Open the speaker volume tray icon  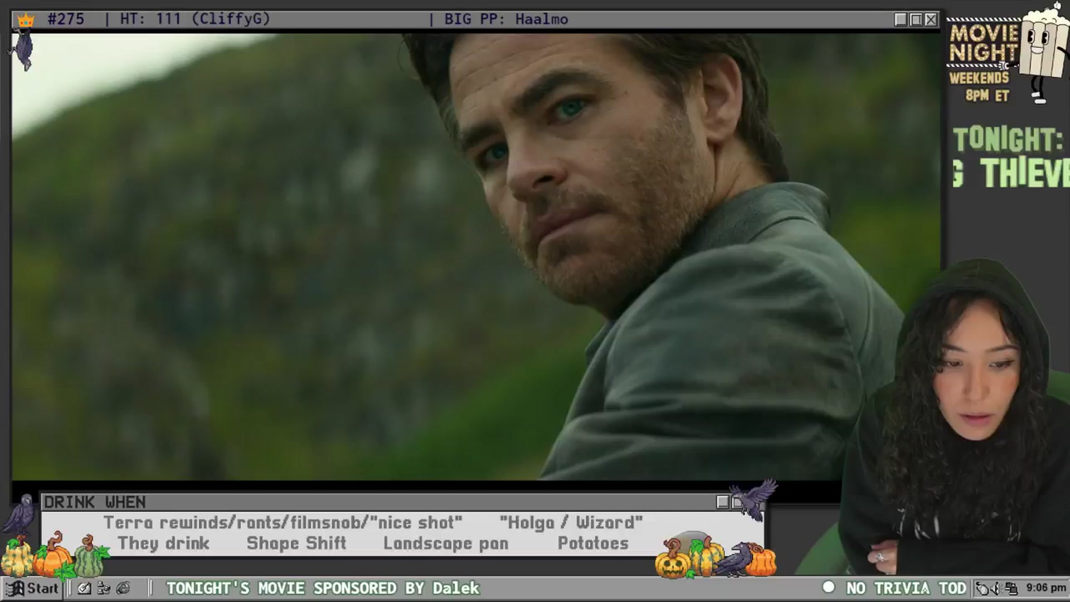click(995, 588)
